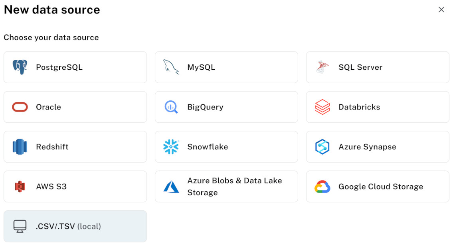Pick Azure Blobs & Data Lake Storage

226,186
